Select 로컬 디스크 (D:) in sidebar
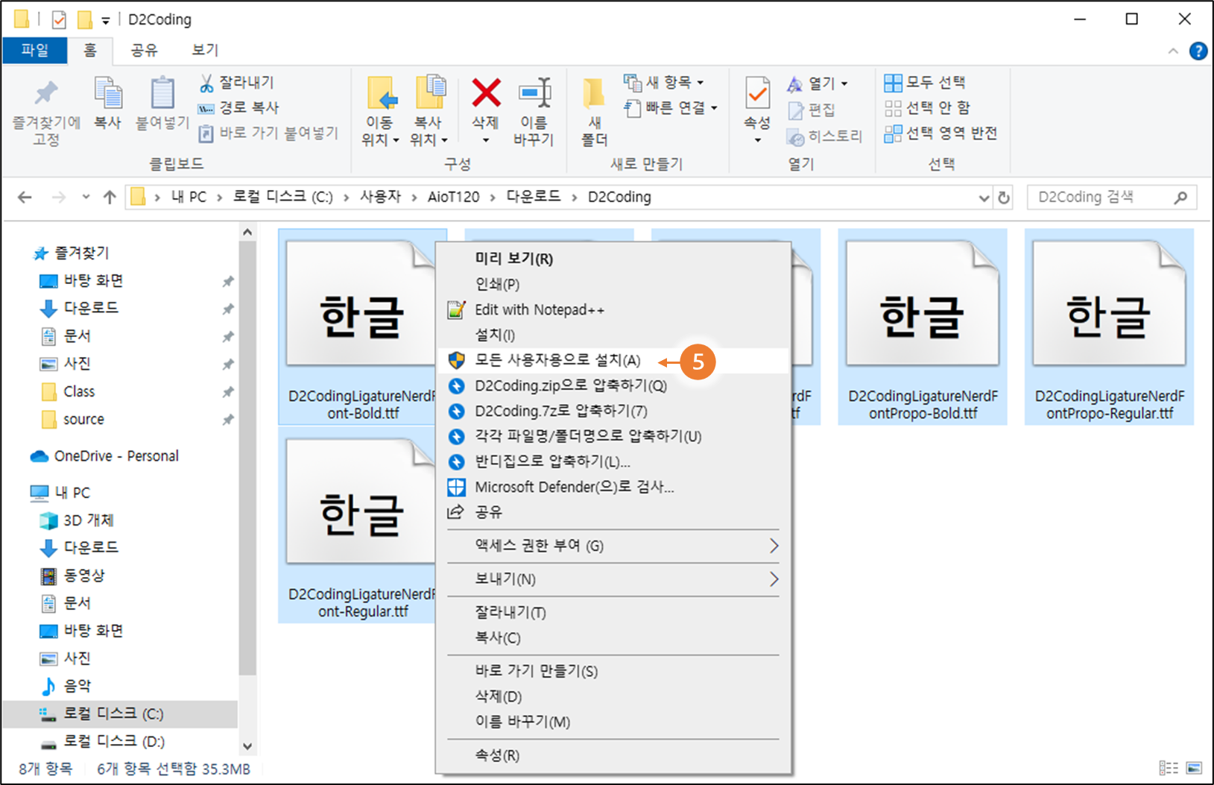Viewport: 1214px width, 785px height. (x=102, y=741)
